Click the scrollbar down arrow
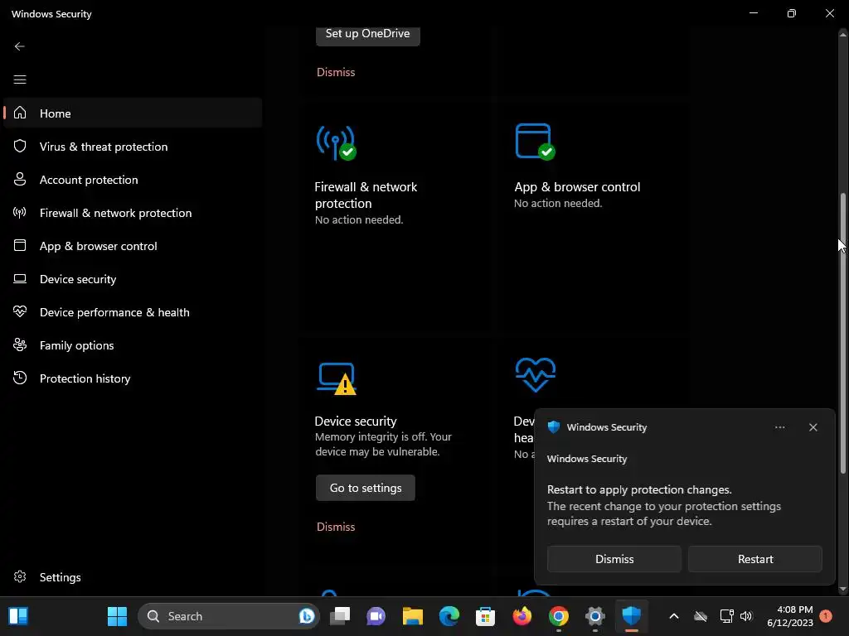Image resolution: width=849 pixels, height=636 pixels. point(842,589)
